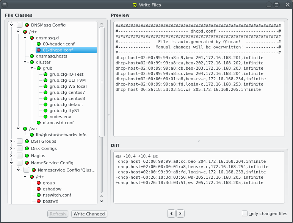The height and width of the screenshot is (223, 293).
Task: Click the mixed status dot of NameService Config
Action: pos(27,163)
